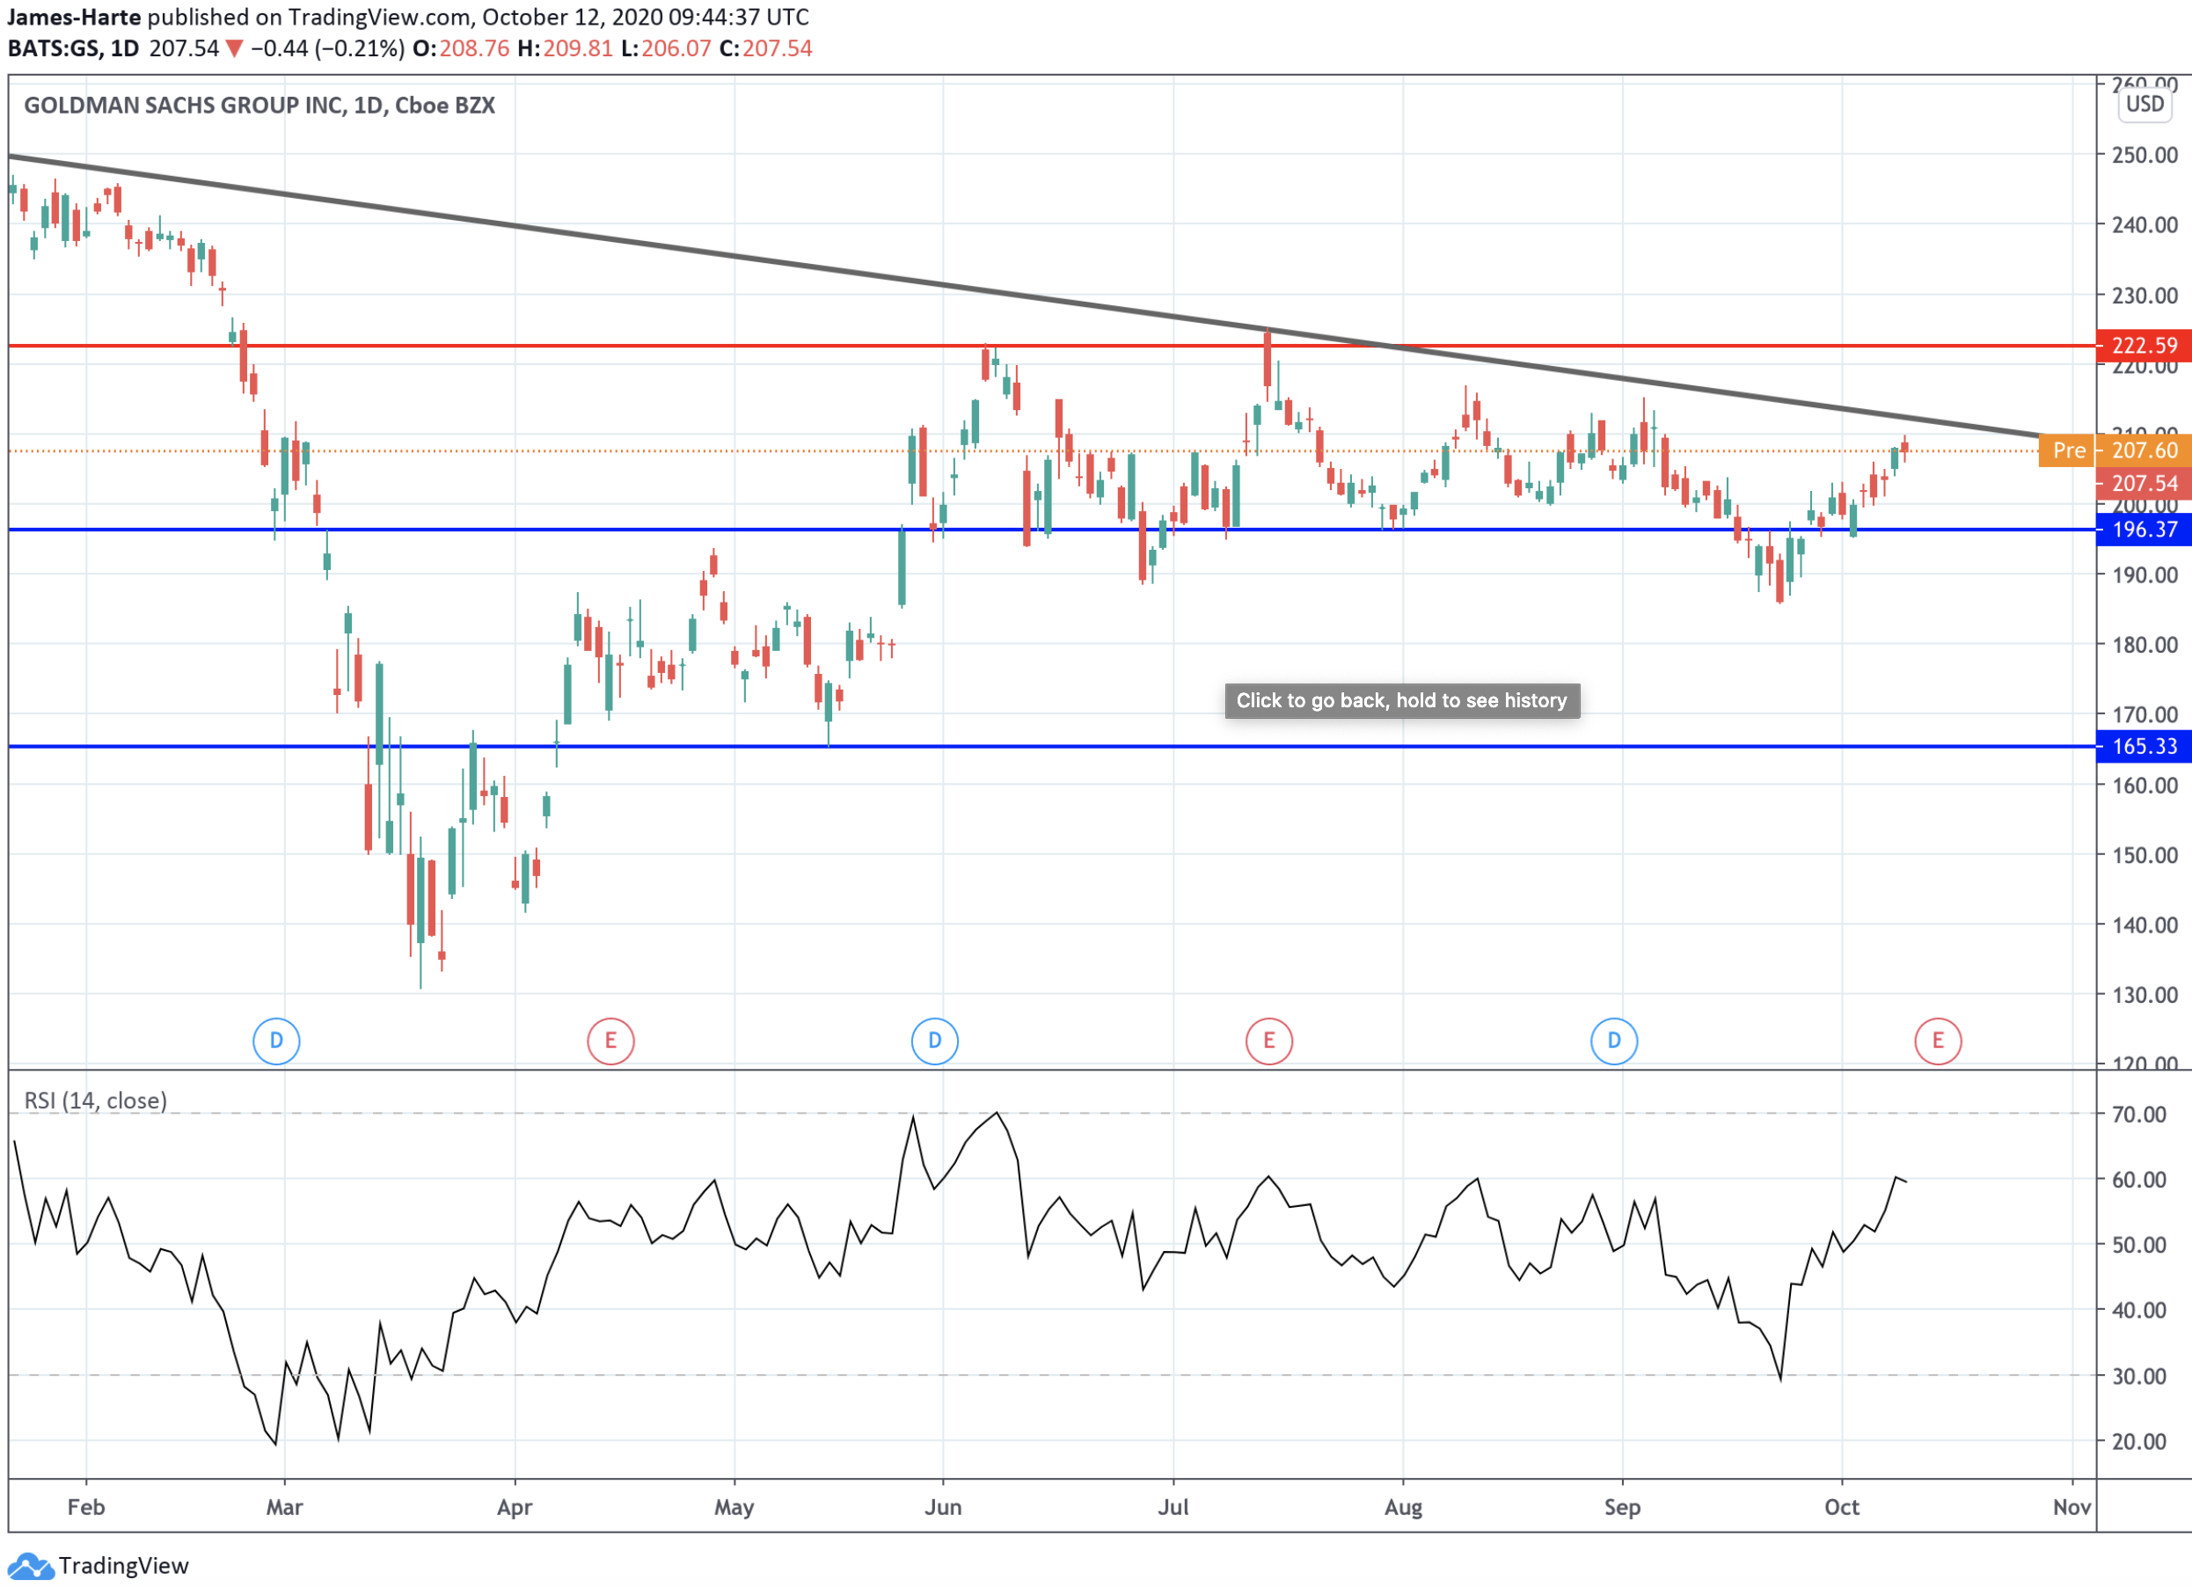The width and height of the screenshot is (2192, 1587).
Task: Click the "Click to go back" history button
Action: pos(1401,701)
